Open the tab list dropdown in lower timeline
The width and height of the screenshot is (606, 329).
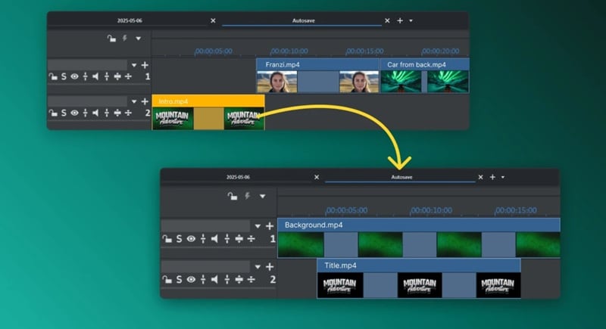[x=503, y=178]
